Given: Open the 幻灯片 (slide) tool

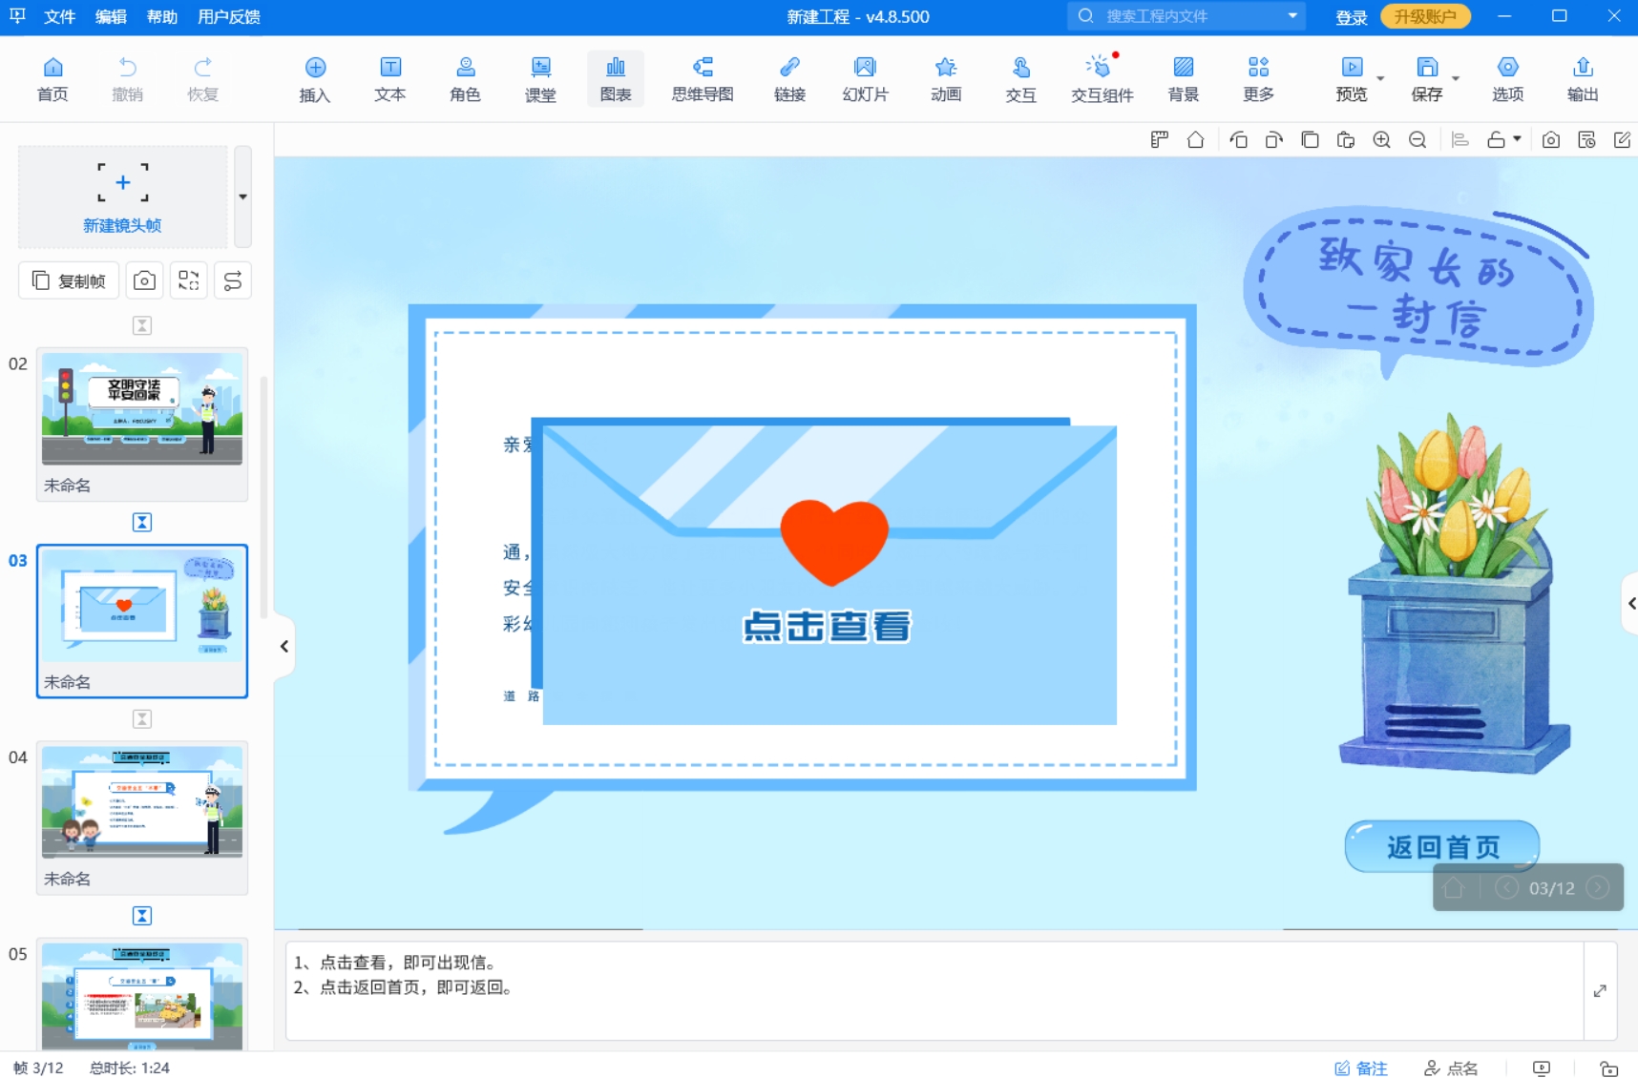Looking at the screenshot, I should (x=864, y=78).
